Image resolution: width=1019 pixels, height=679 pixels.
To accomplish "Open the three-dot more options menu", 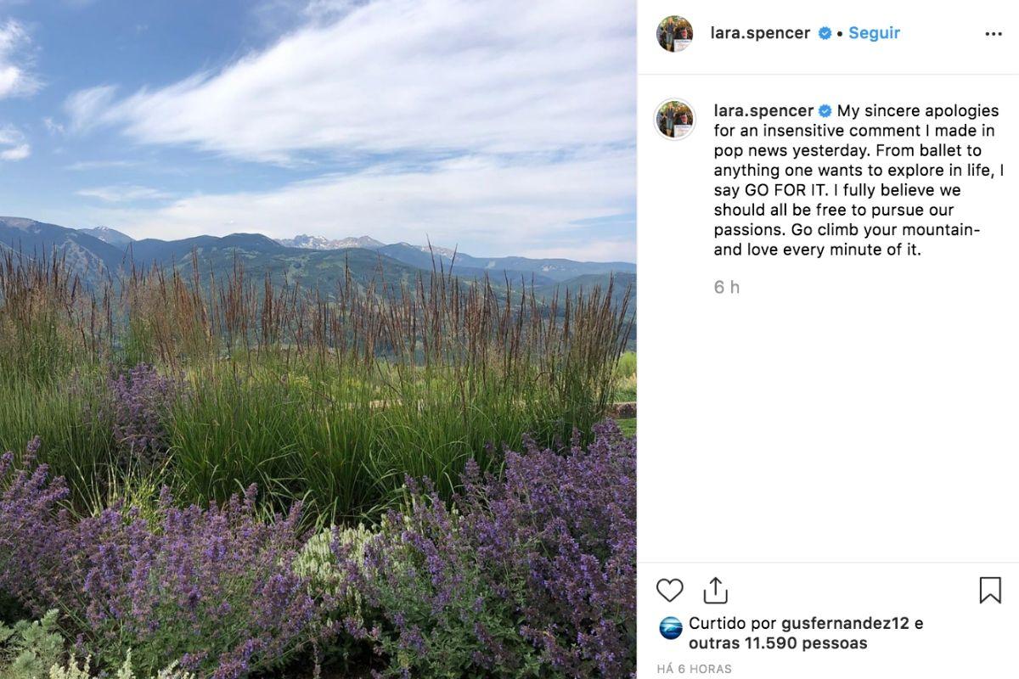I will [993, 34].
